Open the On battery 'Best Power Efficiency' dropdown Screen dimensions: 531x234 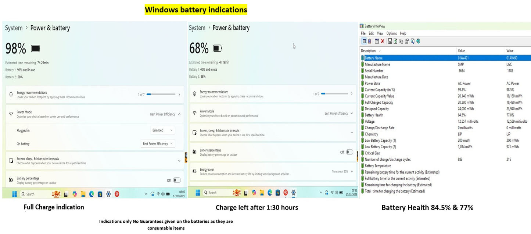[158, 144]
